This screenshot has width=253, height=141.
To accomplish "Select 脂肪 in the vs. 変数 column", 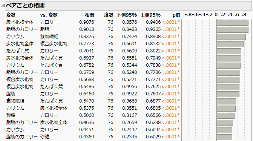I will click(44, 29).
